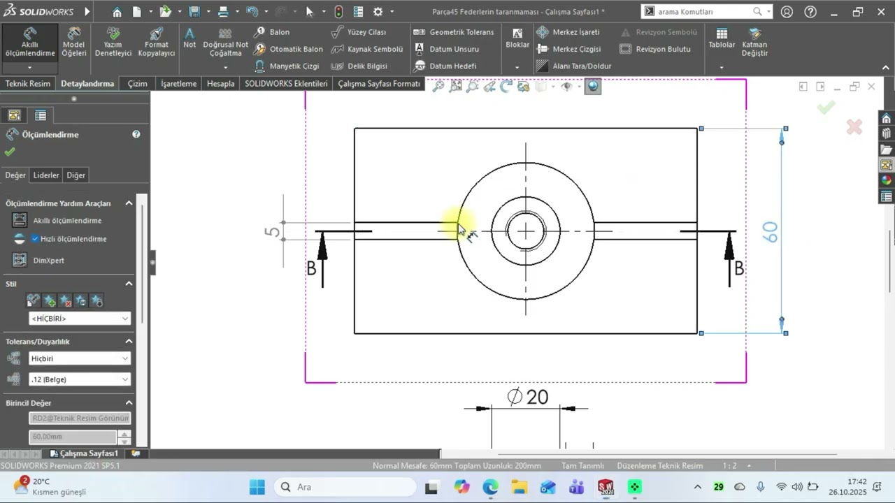Select the Datum Unsuru tool
The image size is (895, 503).
point(446,49)
